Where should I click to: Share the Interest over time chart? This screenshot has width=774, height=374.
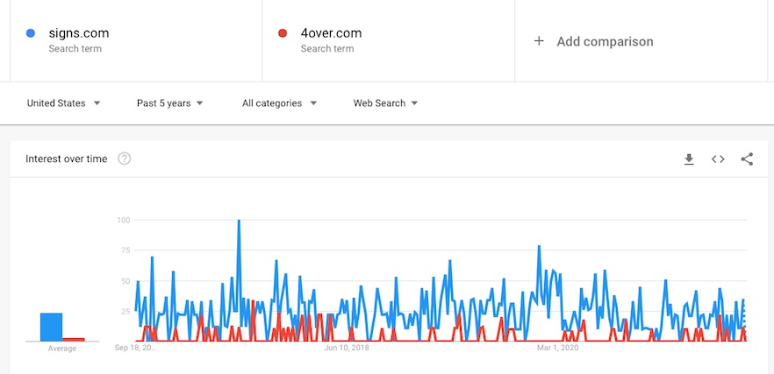point(747,159)
